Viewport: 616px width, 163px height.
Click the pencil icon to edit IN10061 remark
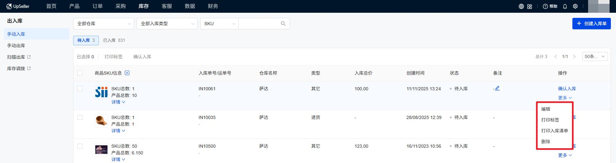pyautogui.click(x=497, y=88)
